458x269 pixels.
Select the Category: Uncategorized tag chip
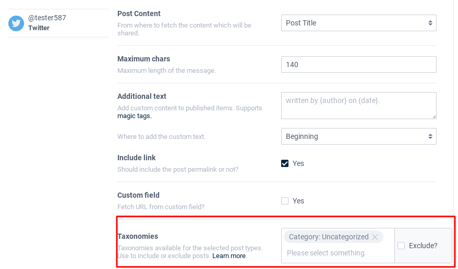[329, 237]
